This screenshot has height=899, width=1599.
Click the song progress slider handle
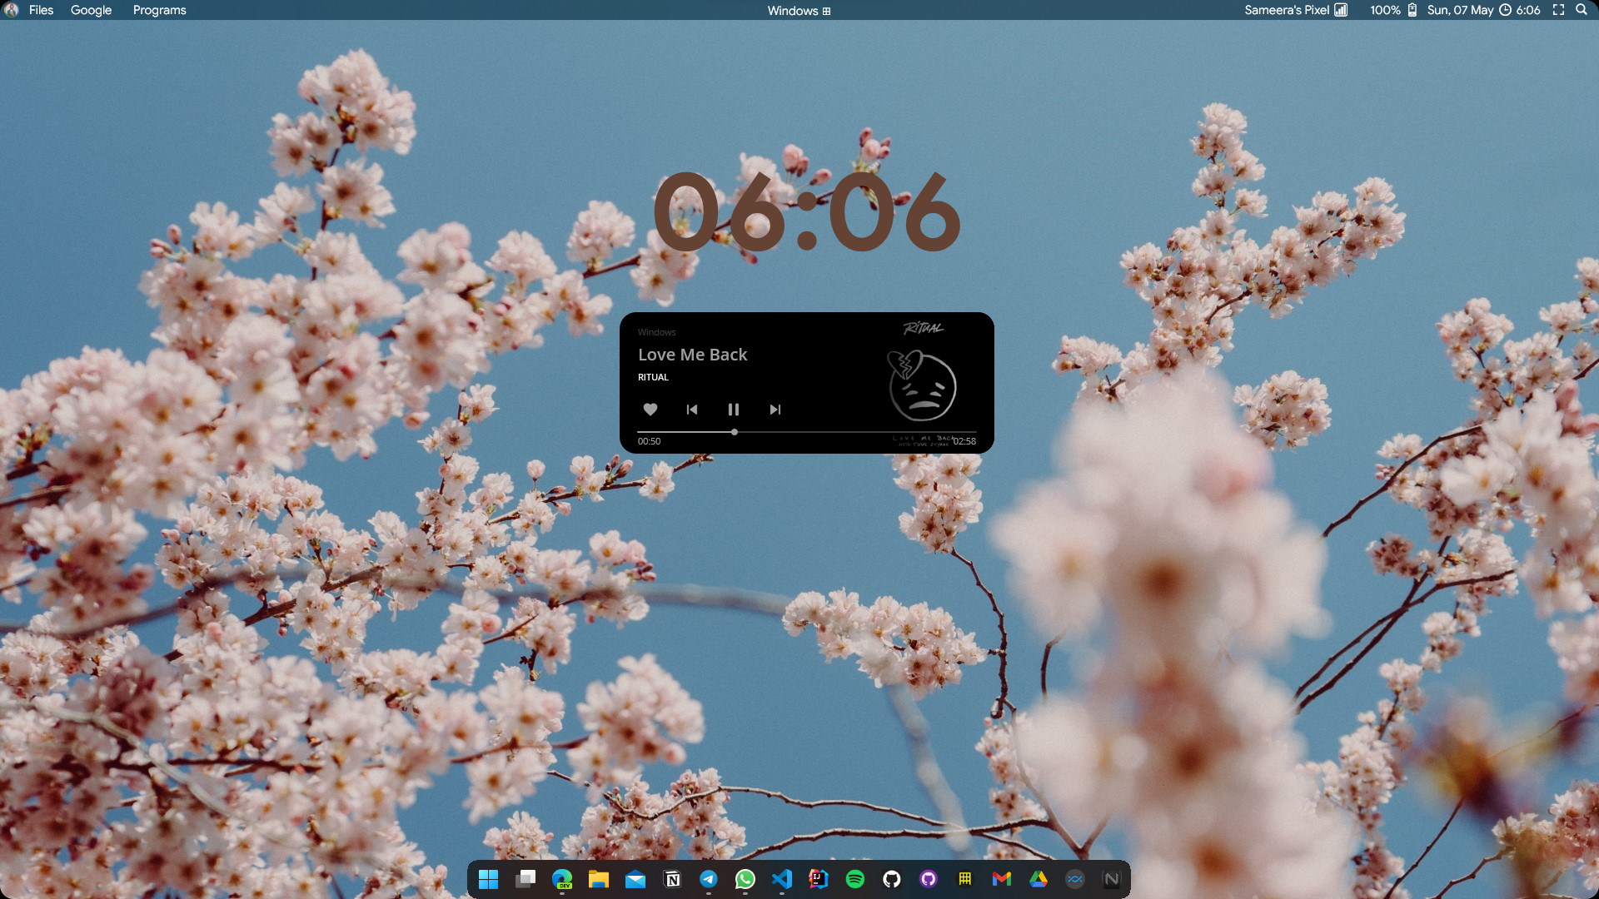[x=735, y=432]
